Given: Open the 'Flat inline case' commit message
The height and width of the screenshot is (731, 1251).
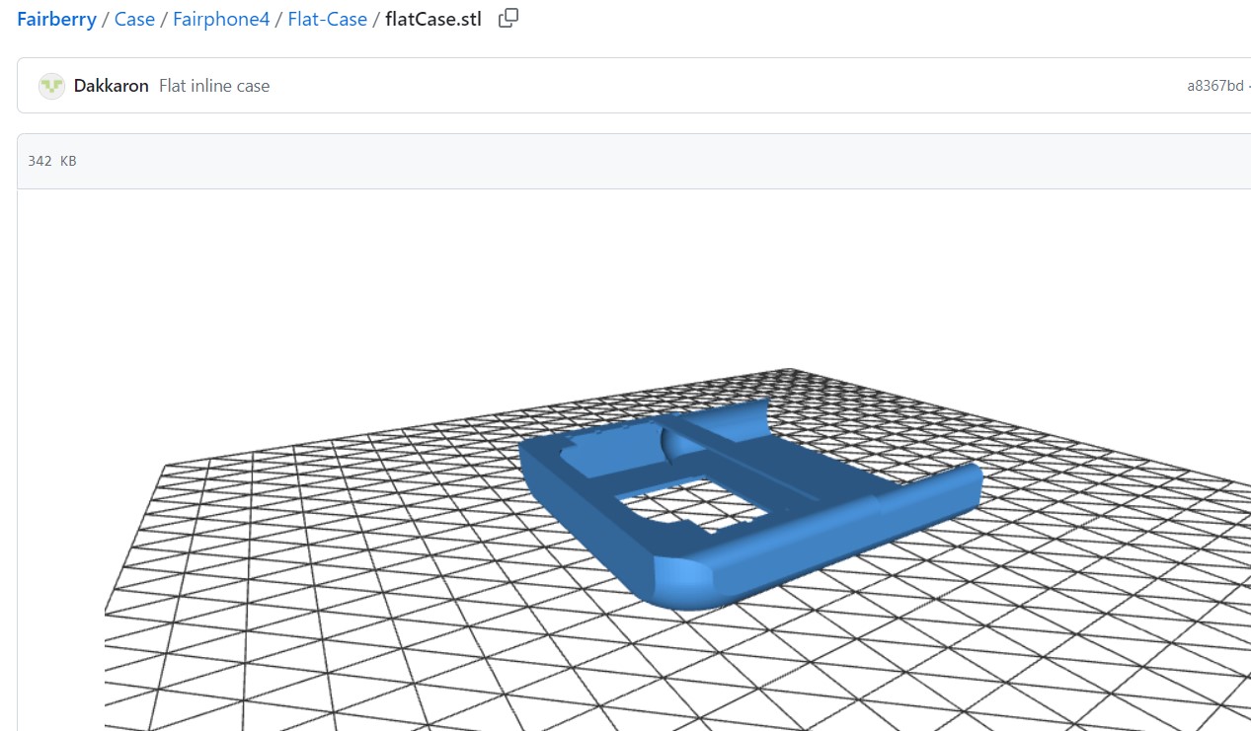Looking at the screenshot, I should 214,86.
